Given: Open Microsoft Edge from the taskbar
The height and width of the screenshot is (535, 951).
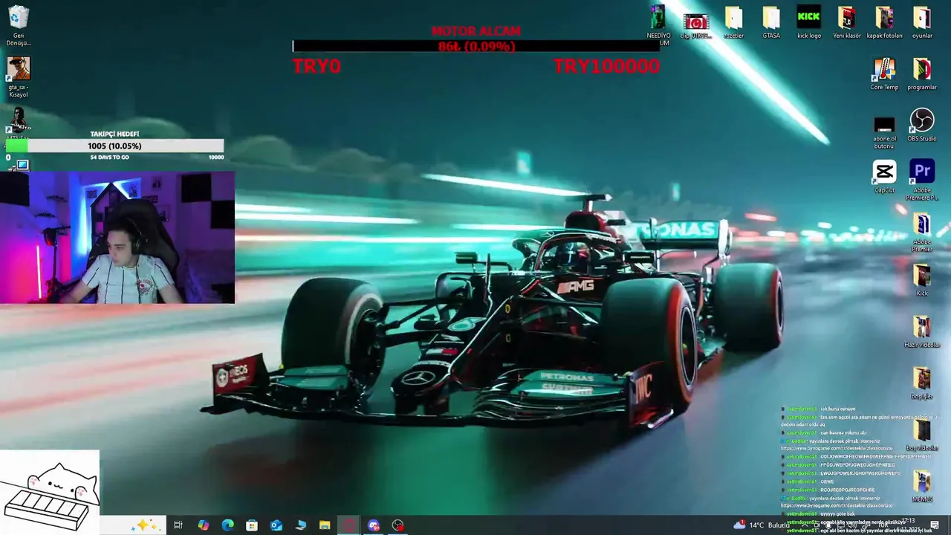Looking at the screenshot, I should [227, 525].
